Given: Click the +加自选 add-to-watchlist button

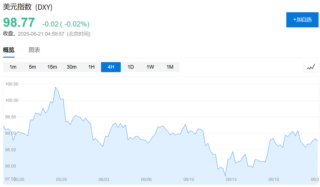Looking at the screenshot, I should (x=302, y=20).
